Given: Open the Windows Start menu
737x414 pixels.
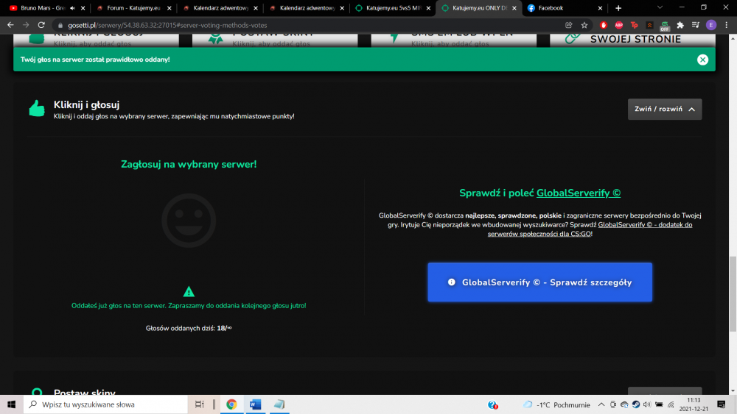Looking at the screenshot, I should tap(11, 404).
